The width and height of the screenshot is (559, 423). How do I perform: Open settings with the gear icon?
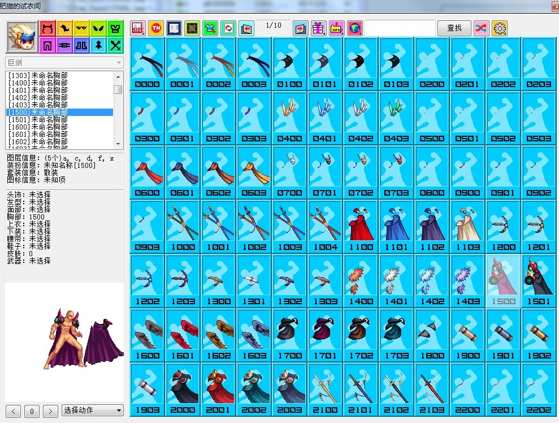coord(500,28)
